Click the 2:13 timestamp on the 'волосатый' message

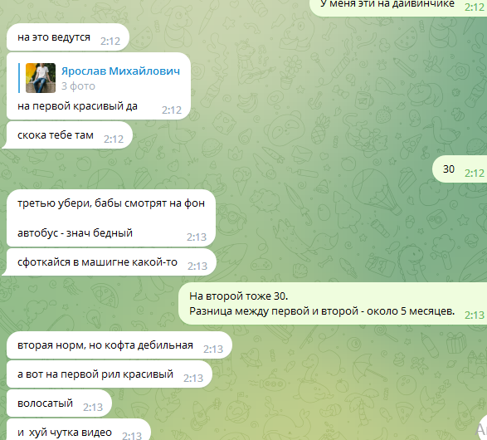(x=93, y=407)
